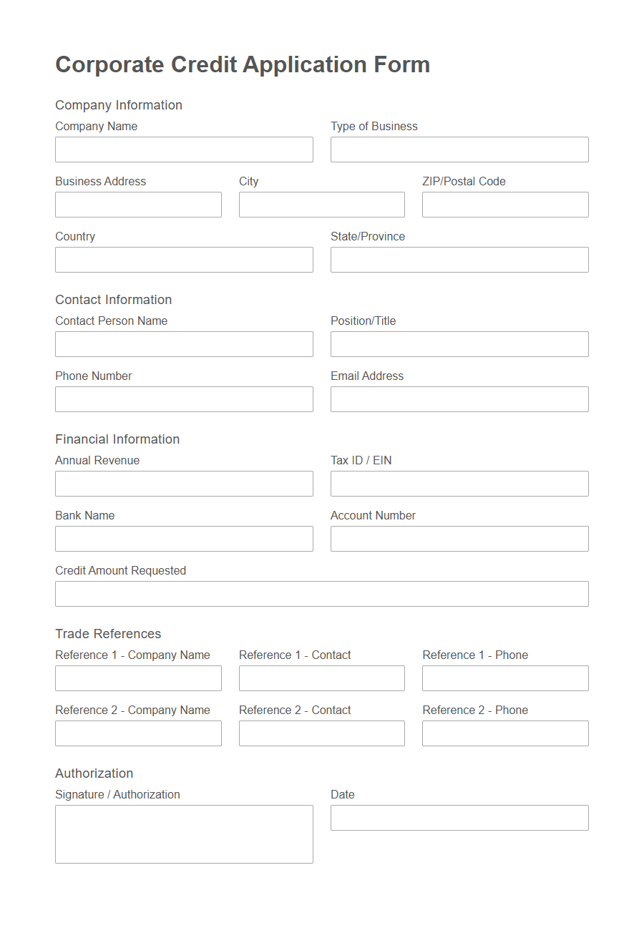Click the City input field
This screenshot has width=644, height=928.
321,205
